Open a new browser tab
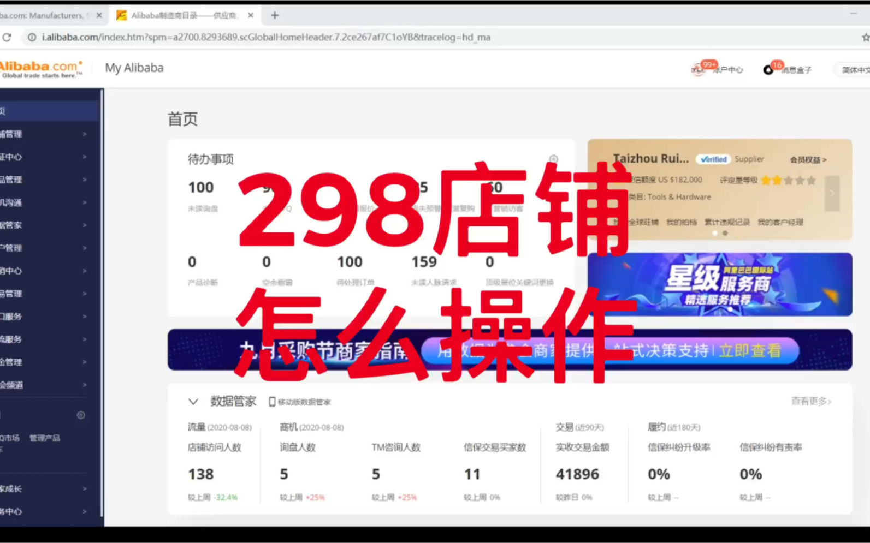Viewport: 870px width, 543px height. click(275, 15)
